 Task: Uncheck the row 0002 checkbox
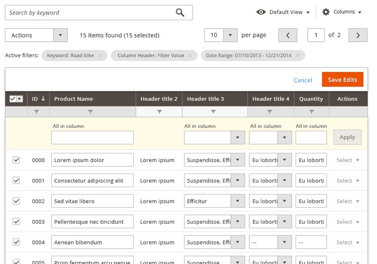pos(16,201)
